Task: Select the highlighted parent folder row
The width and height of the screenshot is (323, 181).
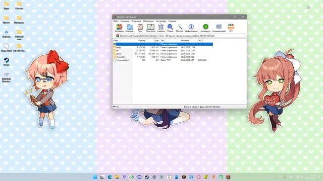Action: (163, 44)
